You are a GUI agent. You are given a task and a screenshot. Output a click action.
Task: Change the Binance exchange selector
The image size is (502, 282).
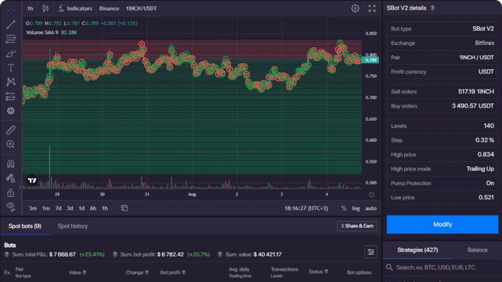tap(109, 8)
